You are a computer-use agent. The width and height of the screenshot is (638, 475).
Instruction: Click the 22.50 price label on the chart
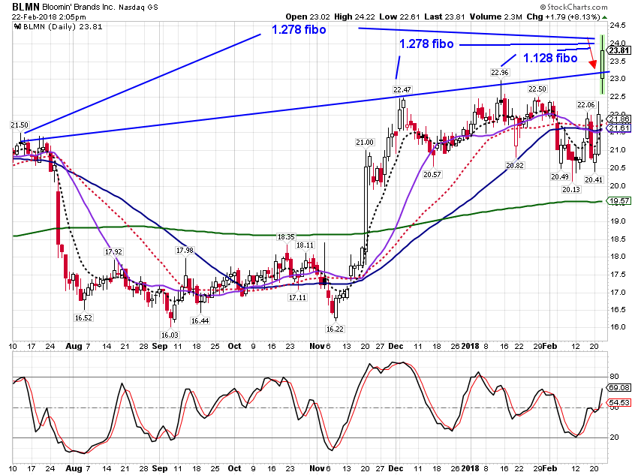[537, 89]
